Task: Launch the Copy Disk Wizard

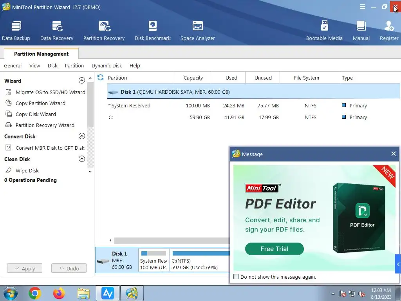Action: (31, 114)
